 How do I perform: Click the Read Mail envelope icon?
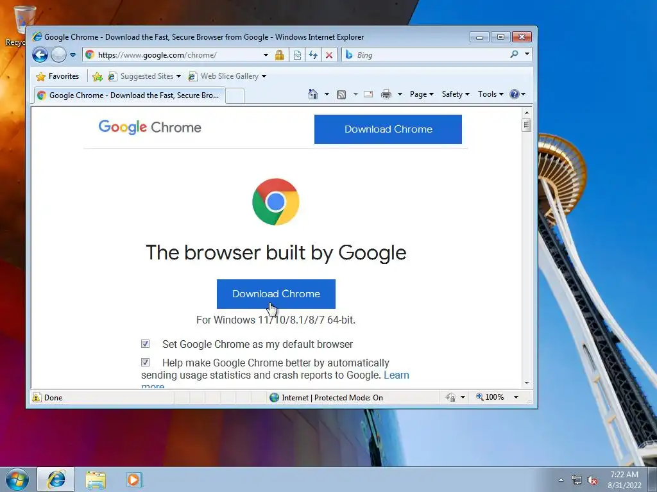tap(368, 94)
